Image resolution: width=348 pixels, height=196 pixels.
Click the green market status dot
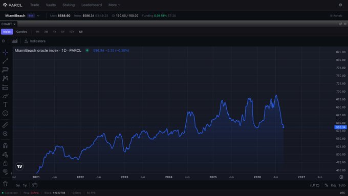pyautogui.click(x=87, y=50)
